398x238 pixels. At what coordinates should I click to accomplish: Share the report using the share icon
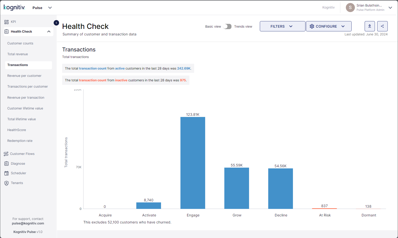[x=382, y=26]
